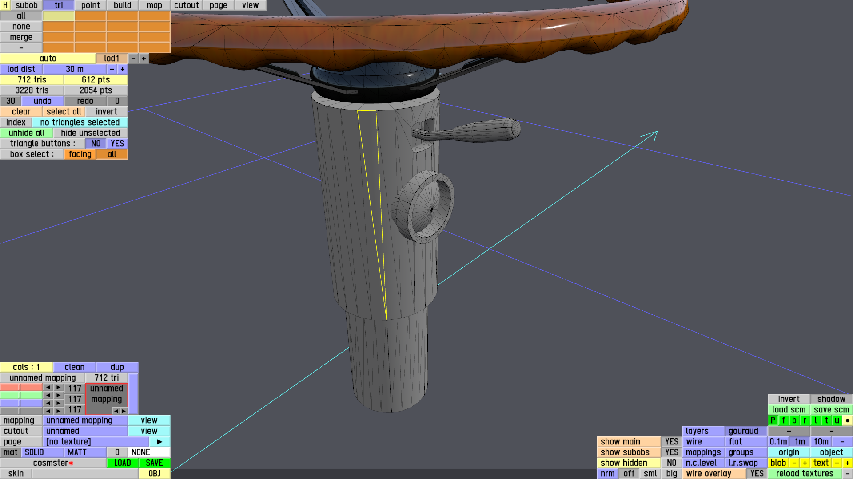Click the right arrow next to no texture
Viewport: 853px width, 479px height.
(x=159, y=442)
